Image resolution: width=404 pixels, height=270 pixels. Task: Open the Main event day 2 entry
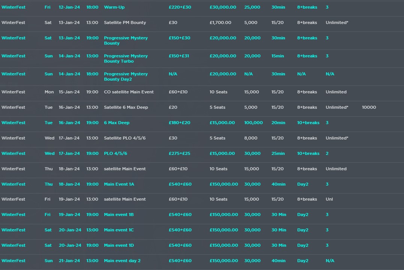click(122, 261)
